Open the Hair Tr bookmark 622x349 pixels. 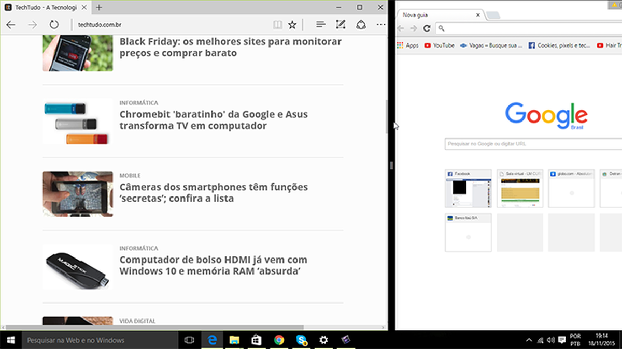609,45
